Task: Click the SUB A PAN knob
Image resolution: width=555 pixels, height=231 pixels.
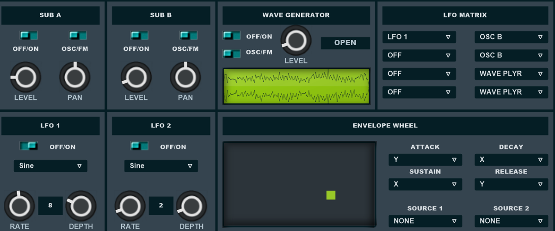Action: (x=74, y=77)
